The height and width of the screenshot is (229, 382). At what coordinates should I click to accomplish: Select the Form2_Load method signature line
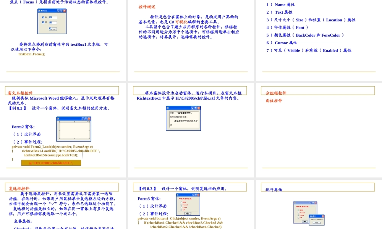point(52,147)
